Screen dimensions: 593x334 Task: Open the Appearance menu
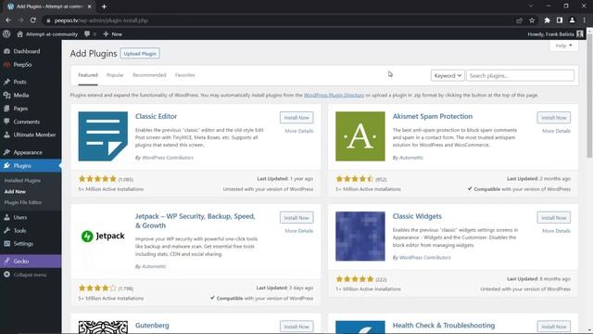coord(28,152)
